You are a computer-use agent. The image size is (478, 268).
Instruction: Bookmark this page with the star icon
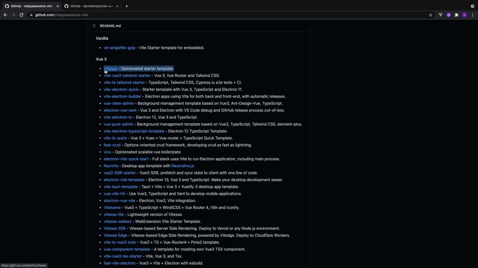click(x=431, y=15)
